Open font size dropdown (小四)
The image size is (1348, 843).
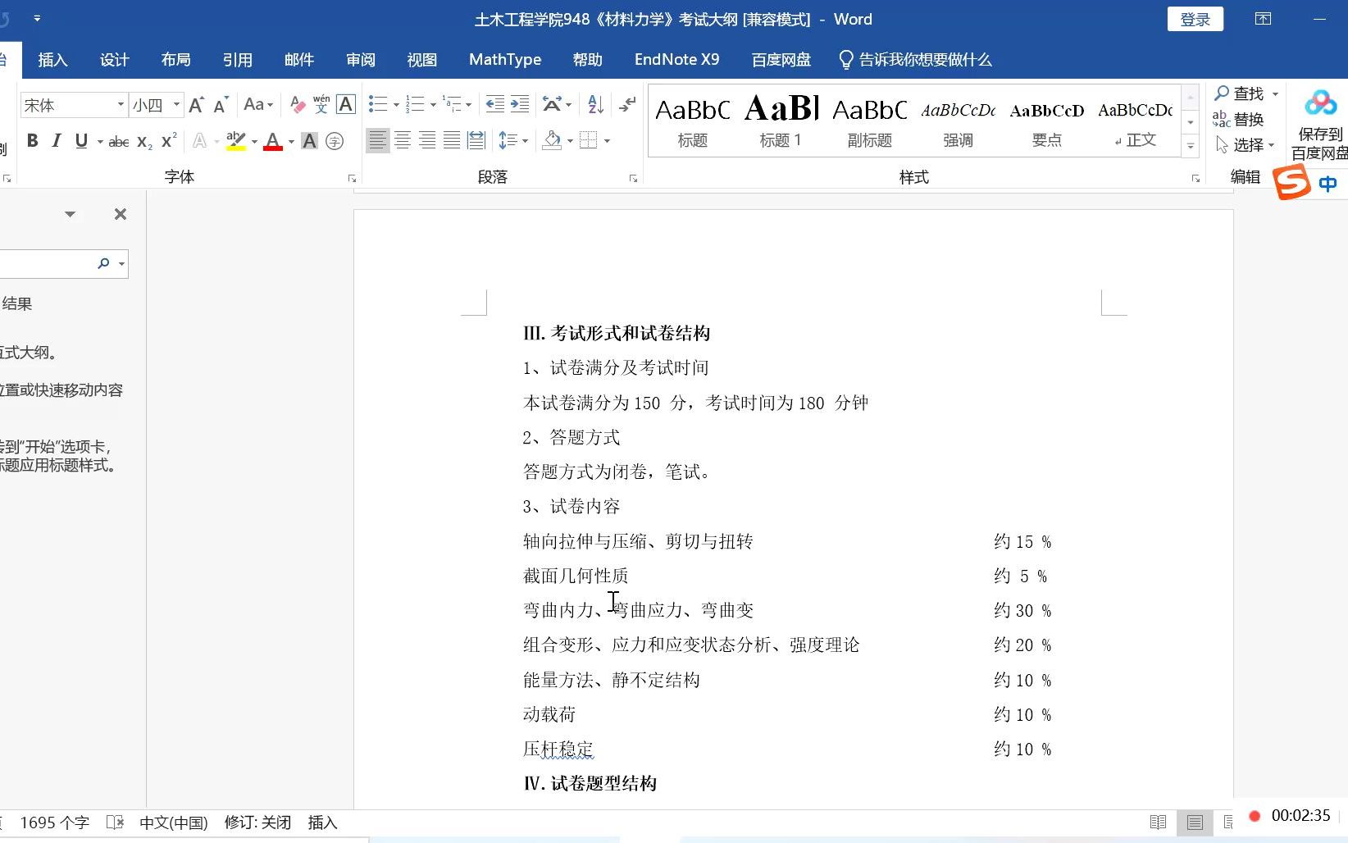pyautogui.click(x=176, y=105)
